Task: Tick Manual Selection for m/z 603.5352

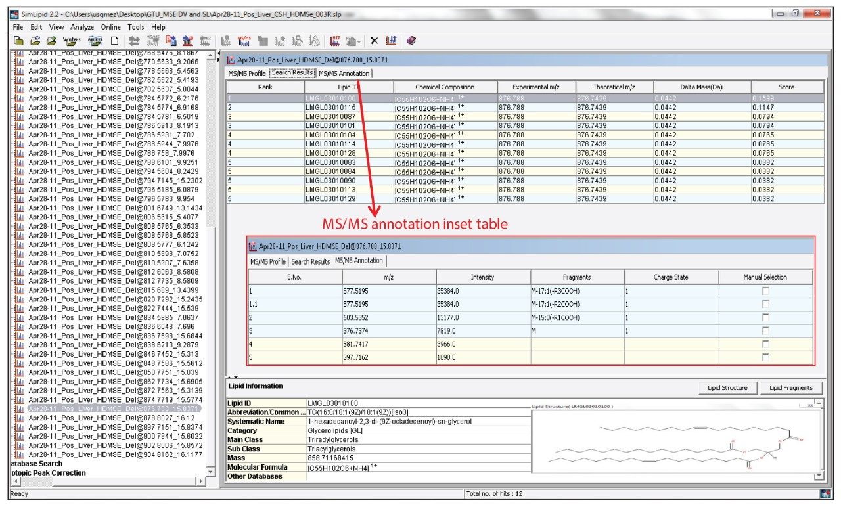Action: [765, 318]
